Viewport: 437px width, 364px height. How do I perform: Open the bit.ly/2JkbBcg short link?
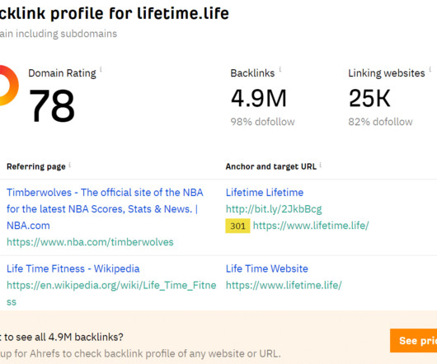pyautogui.click(x=274, y=209)
